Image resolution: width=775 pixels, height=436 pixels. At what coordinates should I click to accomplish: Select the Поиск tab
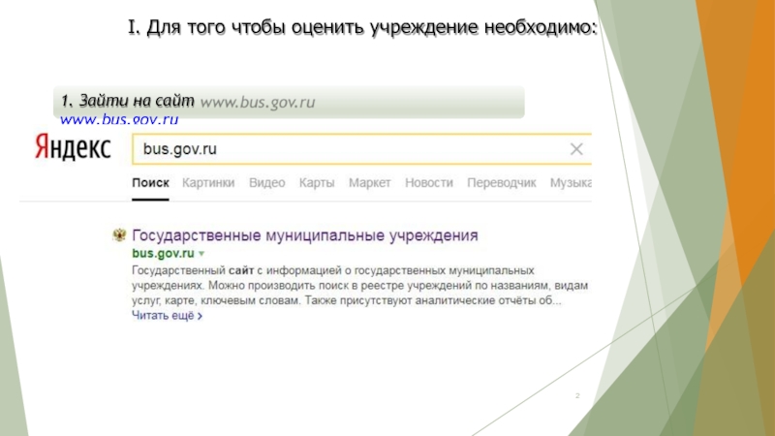point(150,183)
